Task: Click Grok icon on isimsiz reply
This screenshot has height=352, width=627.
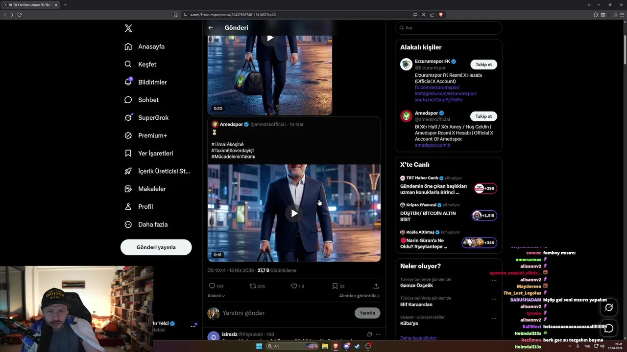Action: 369,334
